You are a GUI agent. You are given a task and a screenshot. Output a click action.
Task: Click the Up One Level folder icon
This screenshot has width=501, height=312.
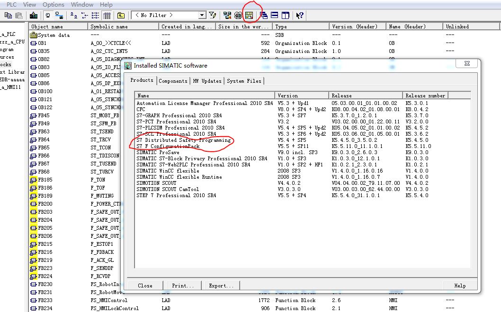121,15
